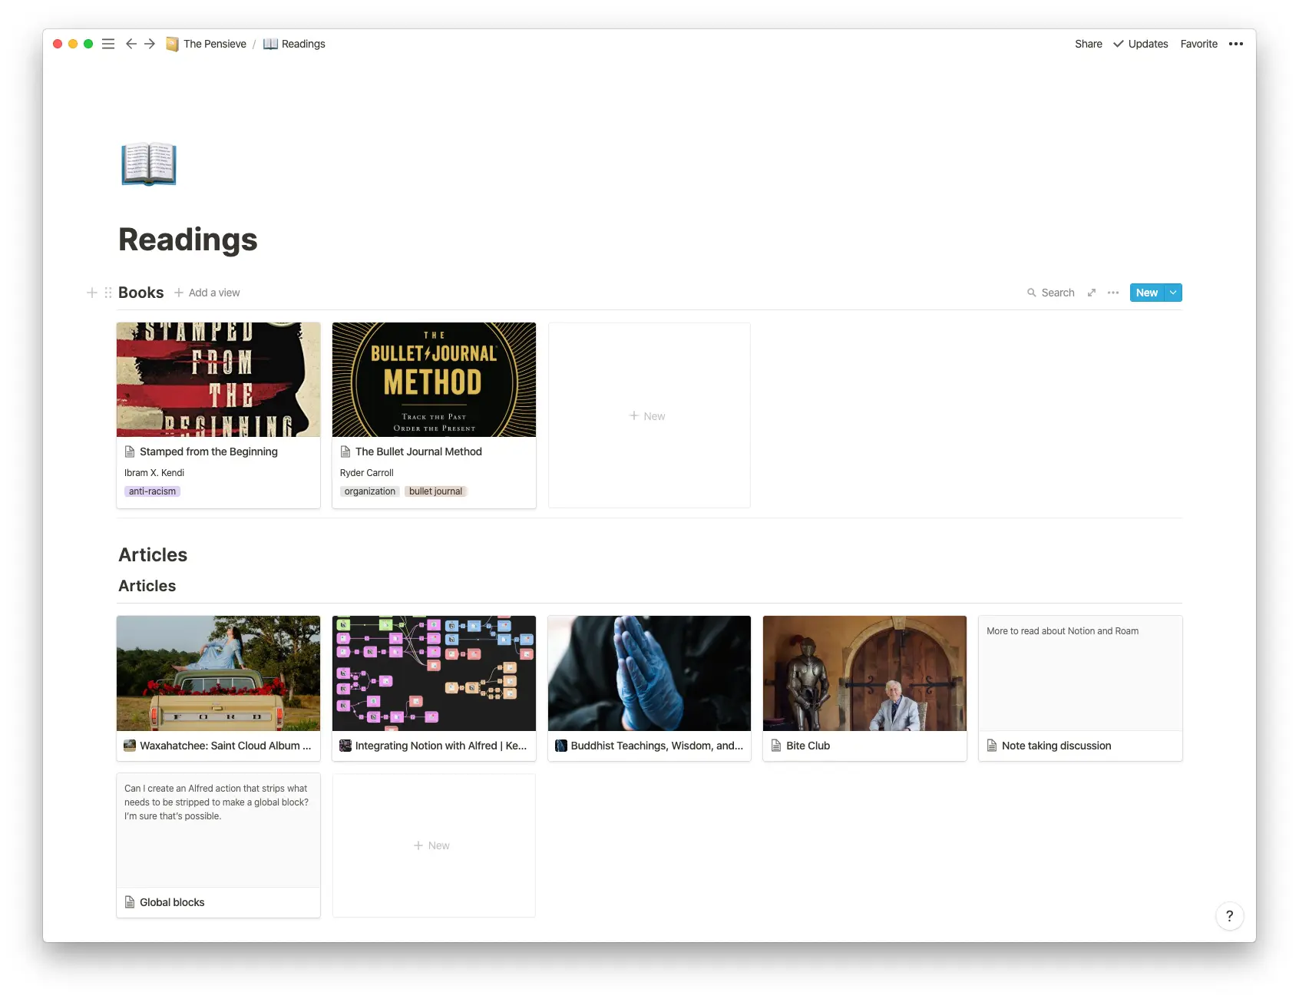The image size is (1299, 999).
Task: Open help with the question mark icon
Action: point(1229,915)
